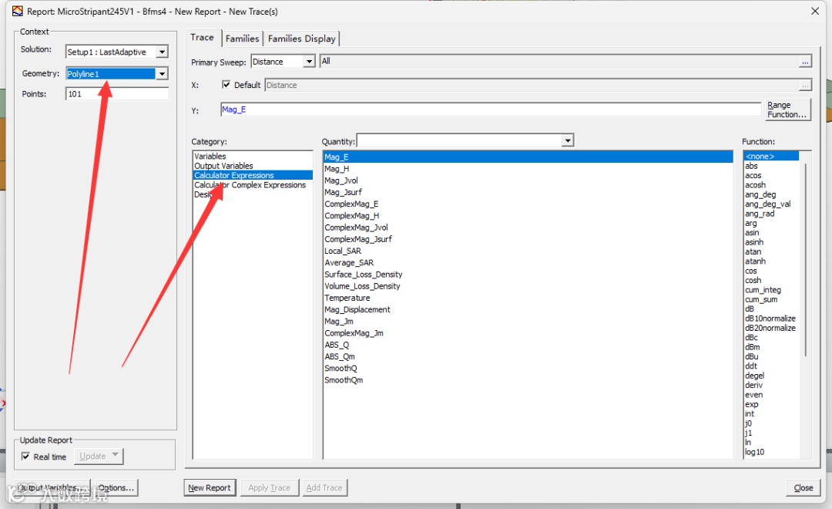Image resolution: width=832 pixels, height=509 pixels.
Task: Select Mag_Displacement quantity
Action: click(357, 309)
